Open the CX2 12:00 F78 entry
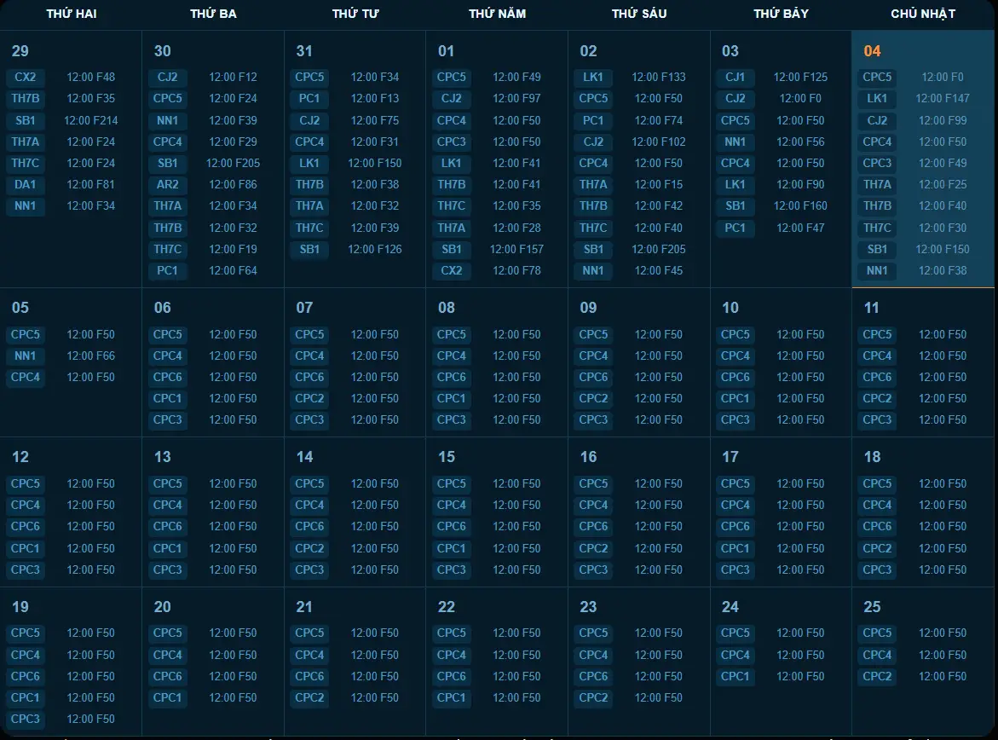This screenshot has height=740, width=998. point(516,270)
